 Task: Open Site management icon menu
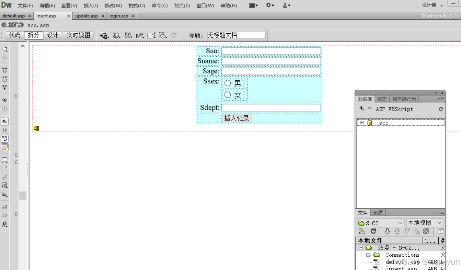coord(286,5)
